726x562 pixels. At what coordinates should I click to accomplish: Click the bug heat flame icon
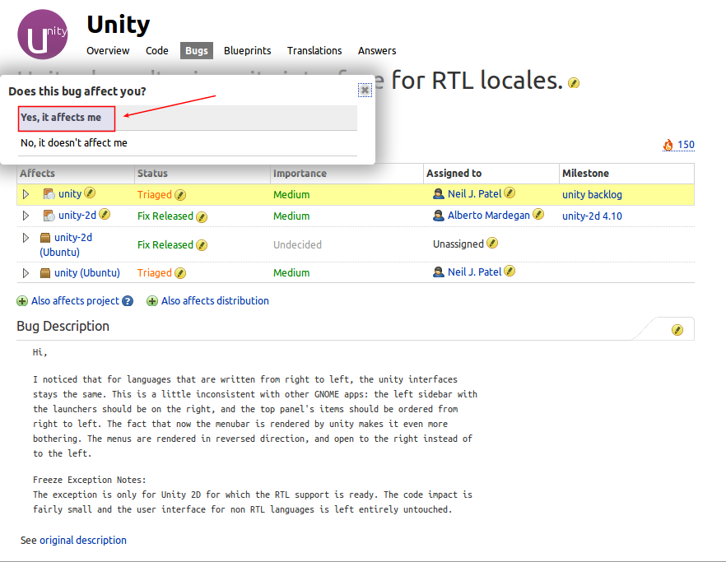point(668,146)
